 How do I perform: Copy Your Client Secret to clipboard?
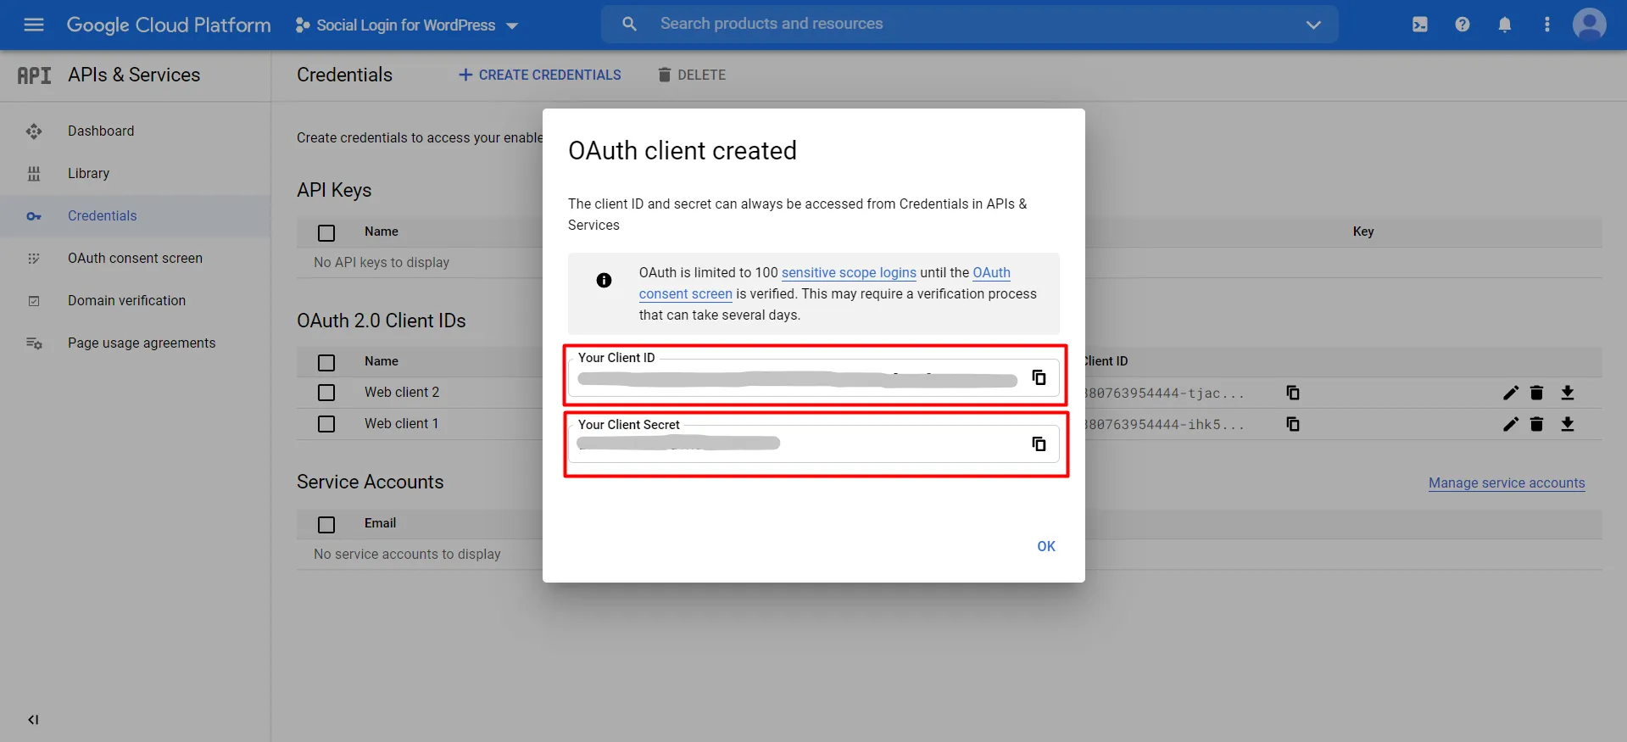click(1039, 444)
